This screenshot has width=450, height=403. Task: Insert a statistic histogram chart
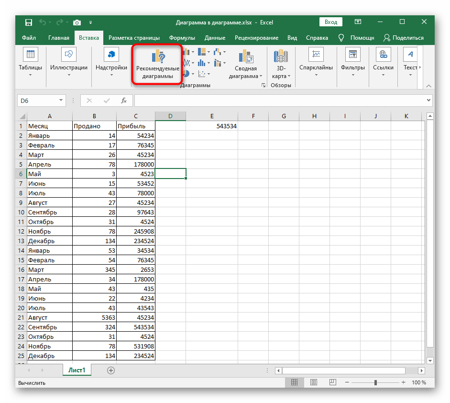[x=204, y=63]
